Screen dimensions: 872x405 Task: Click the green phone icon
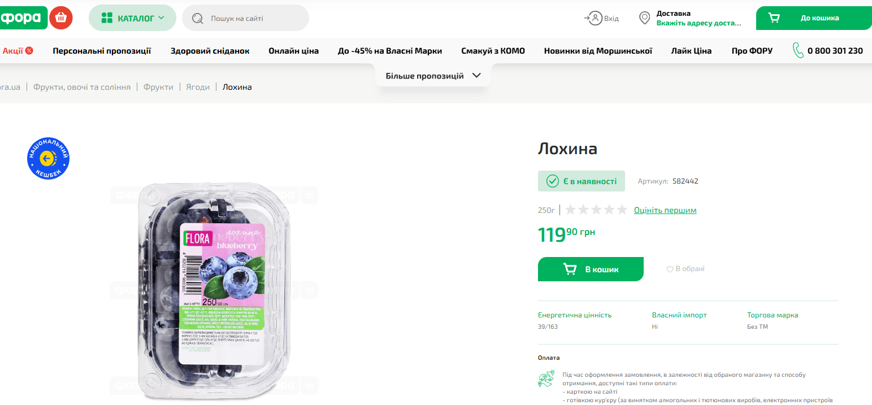(798, 51)
